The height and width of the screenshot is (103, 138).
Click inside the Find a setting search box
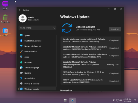click(x=37, y=28)
